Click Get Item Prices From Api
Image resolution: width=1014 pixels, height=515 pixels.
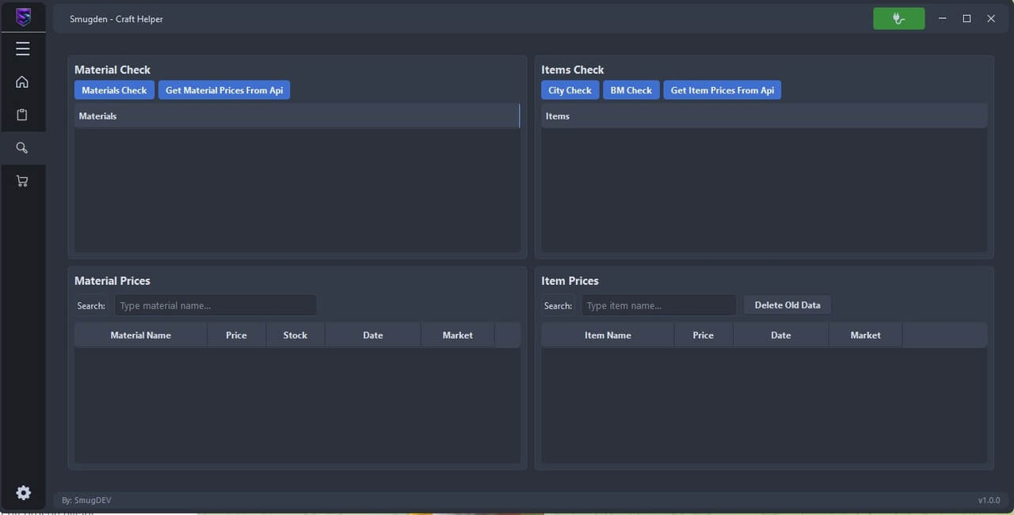click(722, 90)
